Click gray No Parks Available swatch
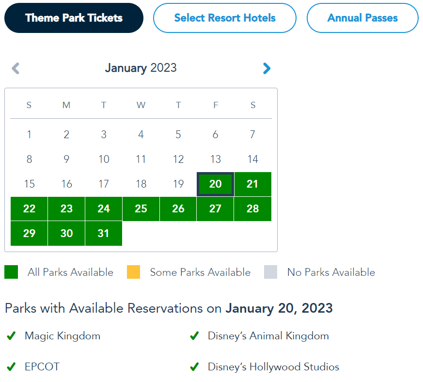 (270, 272)
